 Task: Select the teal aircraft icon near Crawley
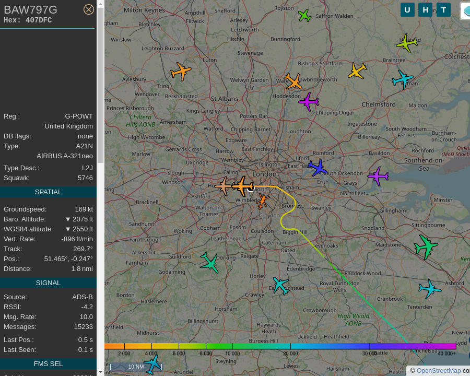pos(281,286)
